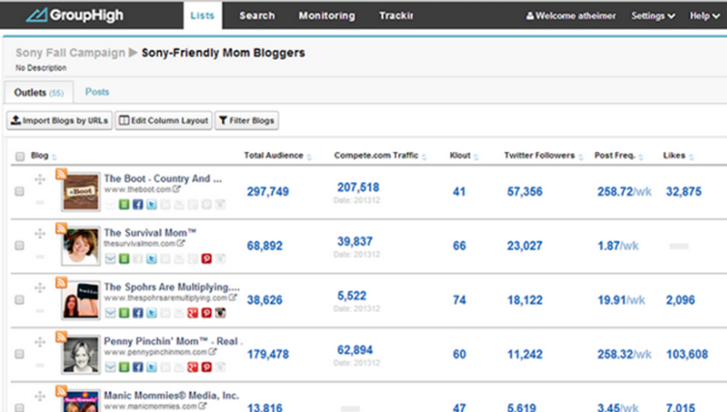Check the box for The Boot row
This screenshot has height=412, width=727.
point(19,191)
